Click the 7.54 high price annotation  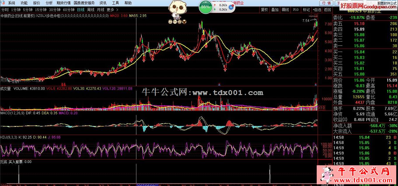tap(306, 21)
